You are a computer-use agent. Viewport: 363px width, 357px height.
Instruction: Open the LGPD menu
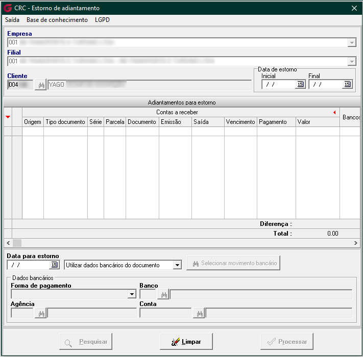102,20
